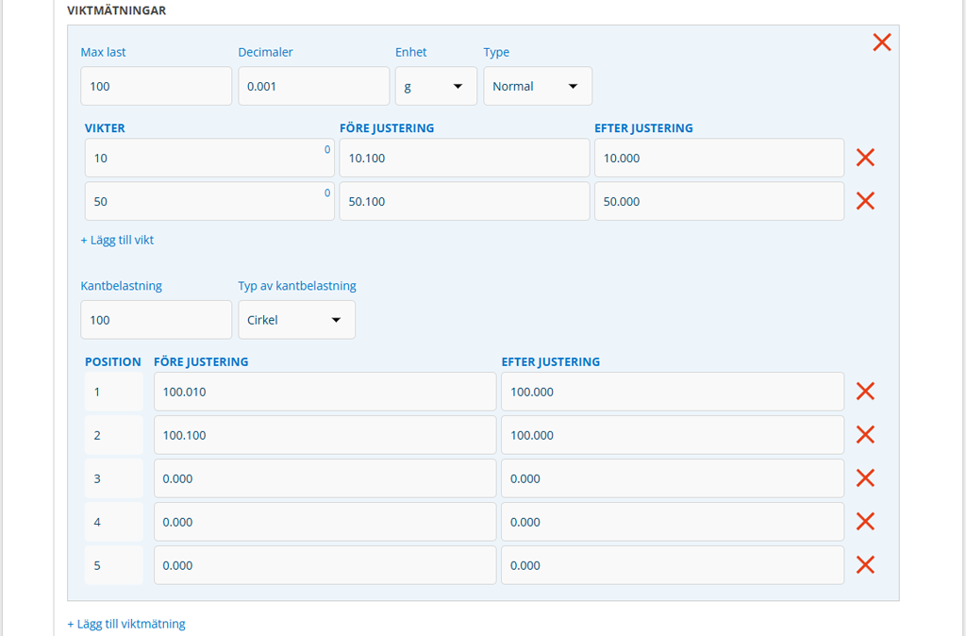This screenshot has height=636, width=966.
Task: Expand the Typ av kantbelastning dropdown
Action: [x=296, y=320]
